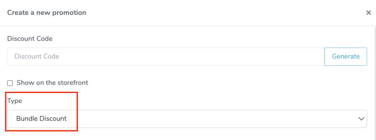Image resolution: width=376 pixels, height=140 pixels.
Task: Click the Create a new promotion title
Action: pos(47,12)
